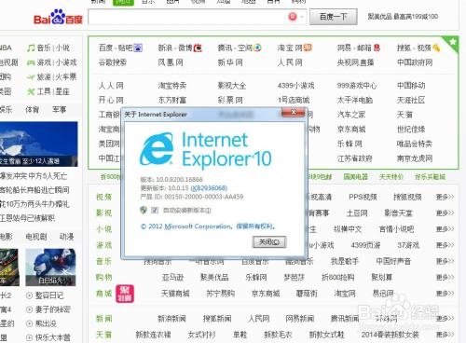
Task: Open the 央视网直播 link
Action: pos(355,62)
